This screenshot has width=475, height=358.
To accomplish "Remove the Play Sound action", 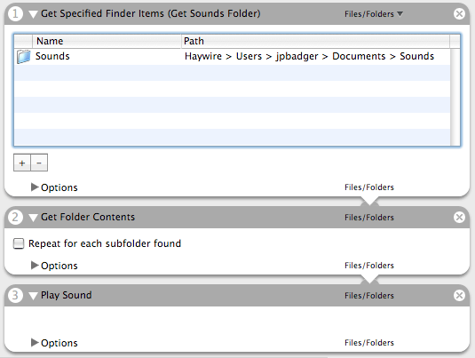I will pos(459,295).
